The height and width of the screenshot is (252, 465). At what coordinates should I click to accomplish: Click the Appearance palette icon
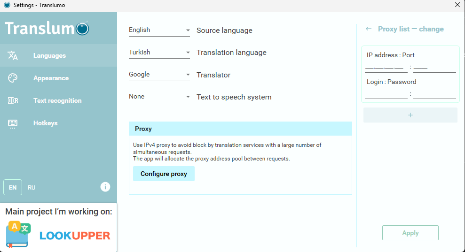click(x=13, y=78)
